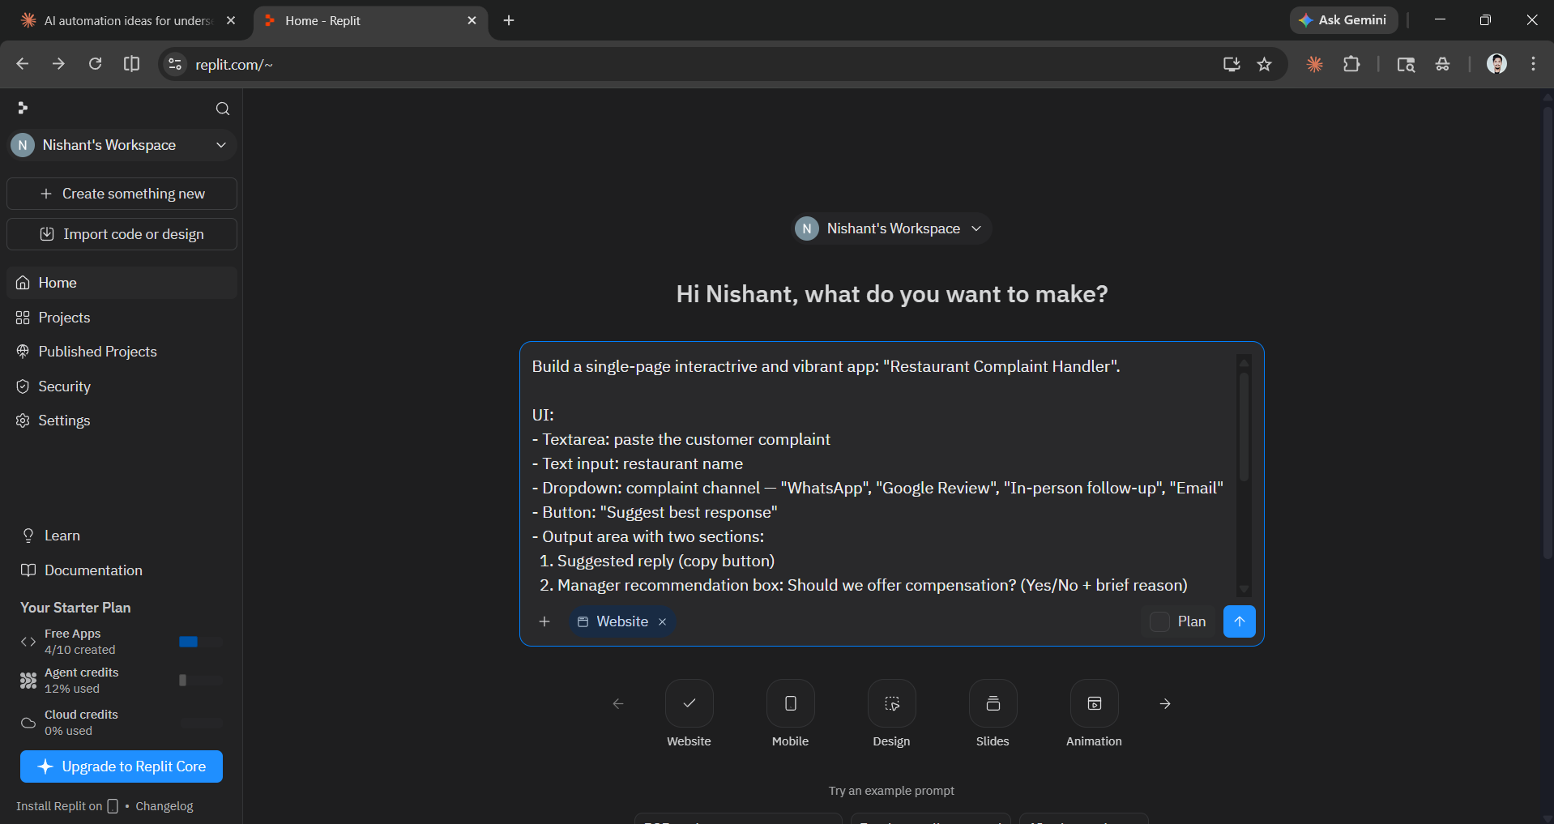The height and width of the screenshot is (824, 1554).
Task: Click the Replit logo icon in sidebar
Action: (x=23, y=108)
